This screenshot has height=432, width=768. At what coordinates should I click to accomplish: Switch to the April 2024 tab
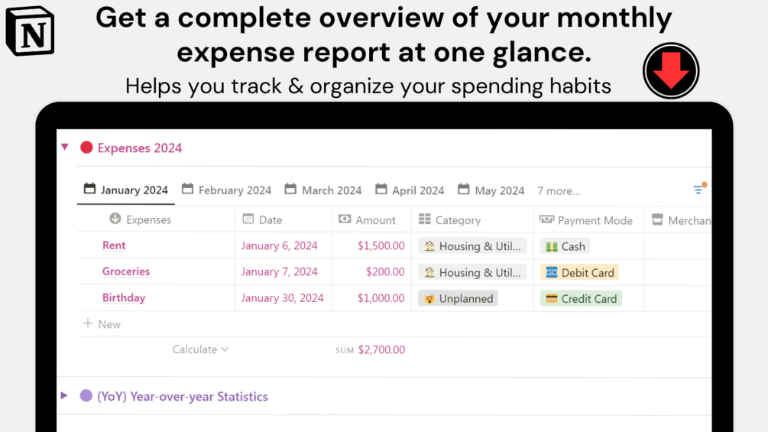pyautogui.click(x=410, y=190)
